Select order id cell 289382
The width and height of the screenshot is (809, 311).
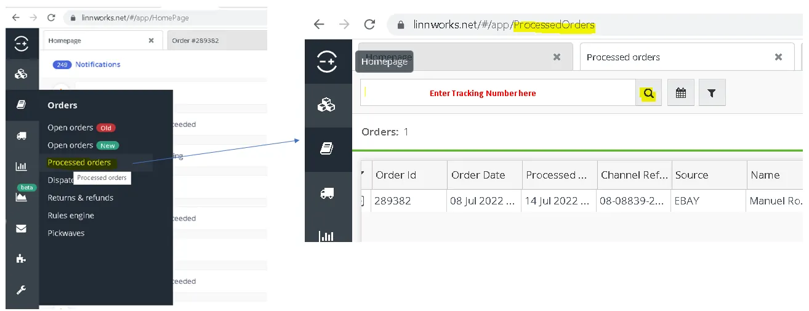coord(409,201)
